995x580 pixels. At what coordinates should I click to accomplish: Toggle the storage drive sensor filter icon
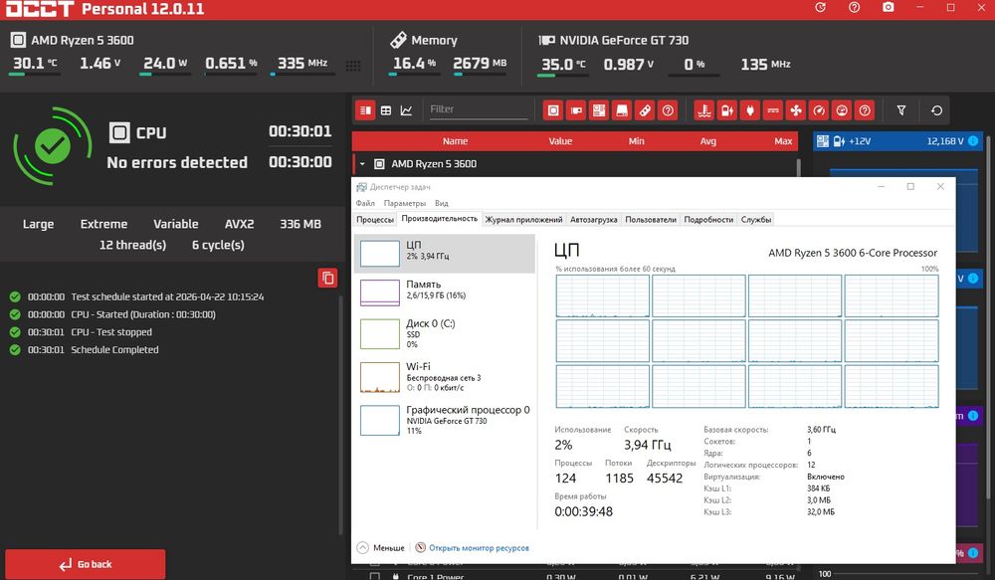pos(622,110)
